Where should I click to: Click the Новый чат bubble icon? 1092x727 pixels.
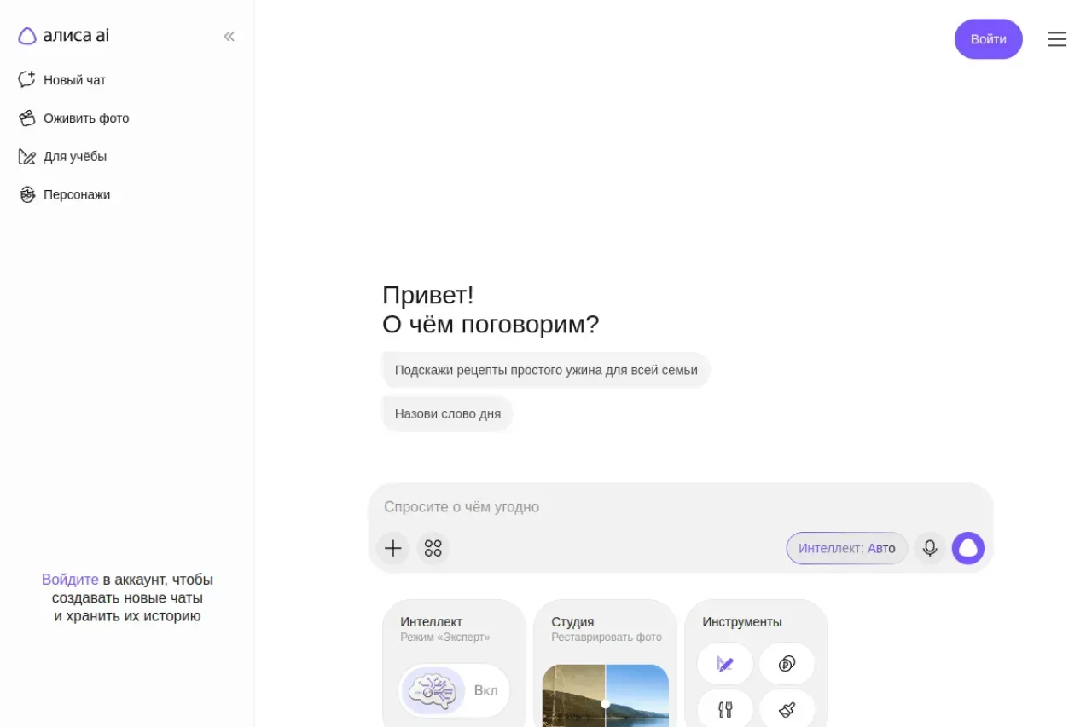click(27, 79)
